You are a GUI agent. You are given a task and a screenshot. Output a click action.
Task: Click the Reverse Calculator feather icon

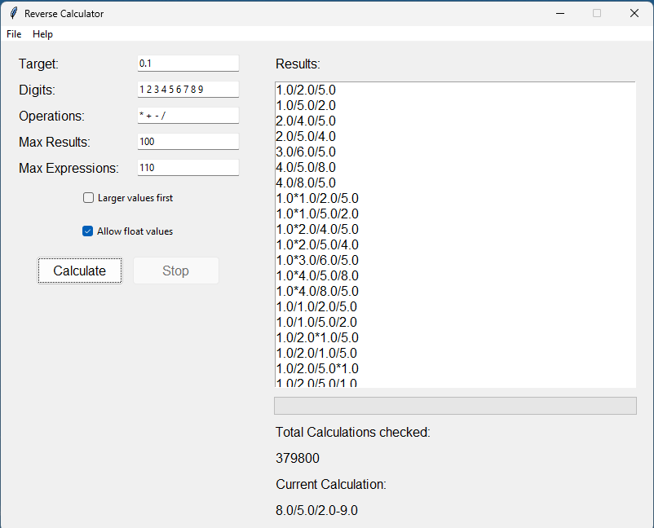click(x=13, y=13)
